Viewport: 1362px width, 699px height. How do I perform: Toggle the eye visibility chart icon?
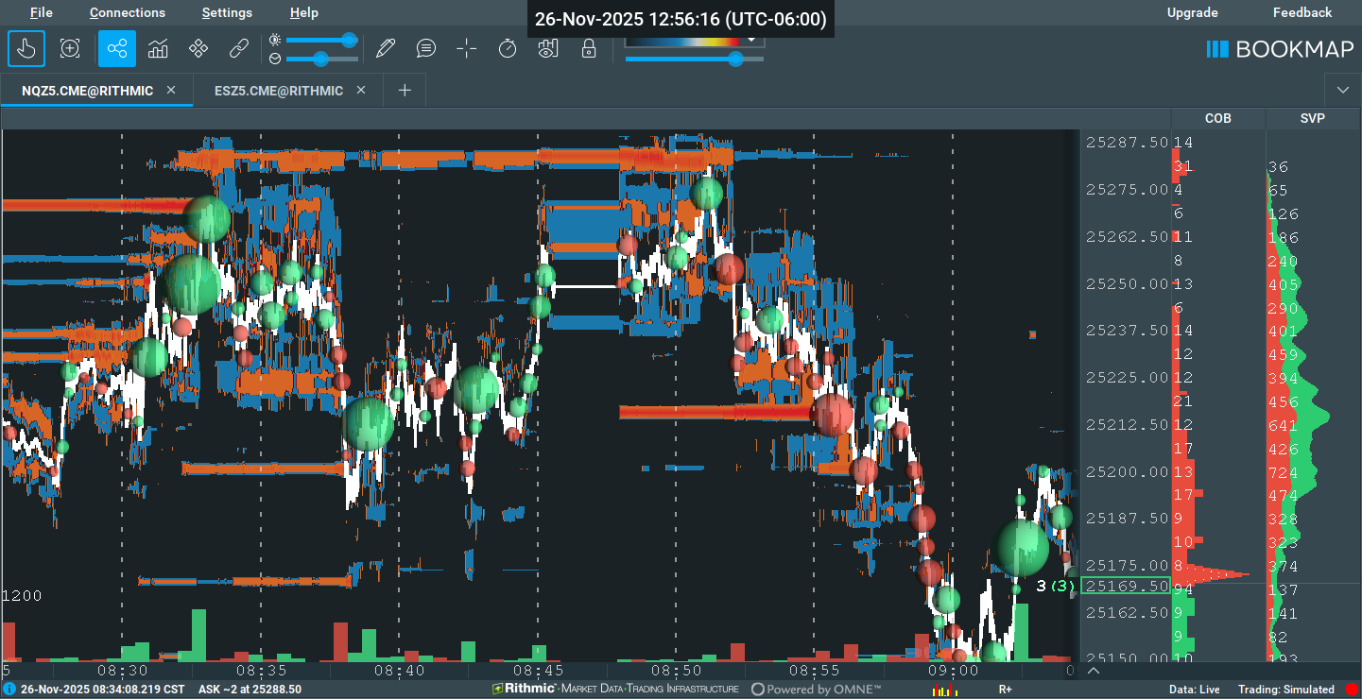tap(548, 48)
